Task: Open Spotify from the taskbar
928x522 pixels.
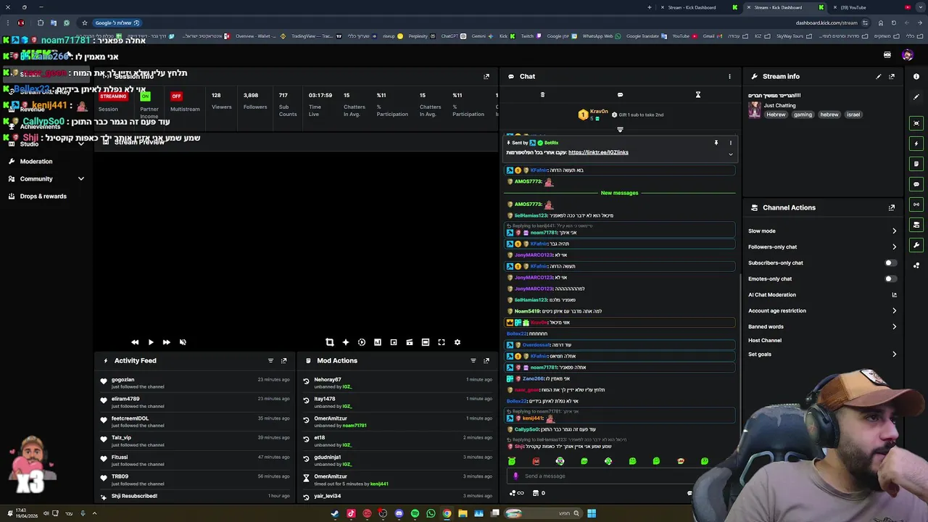Action: 415,513
